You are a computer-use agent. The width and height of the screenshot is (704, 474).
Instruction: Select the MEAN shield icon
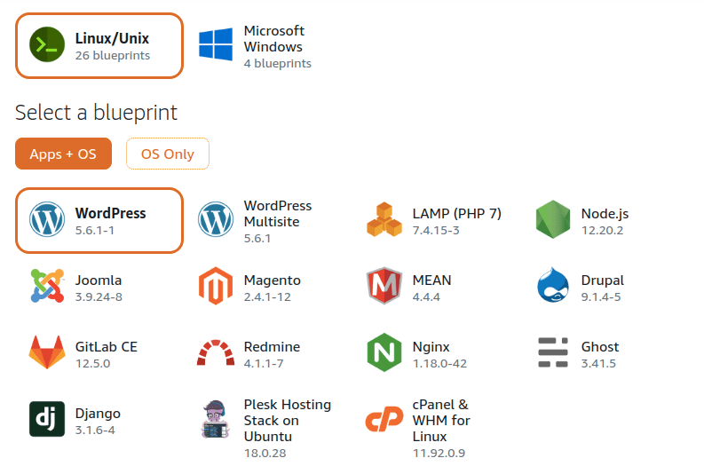point(384,286)
